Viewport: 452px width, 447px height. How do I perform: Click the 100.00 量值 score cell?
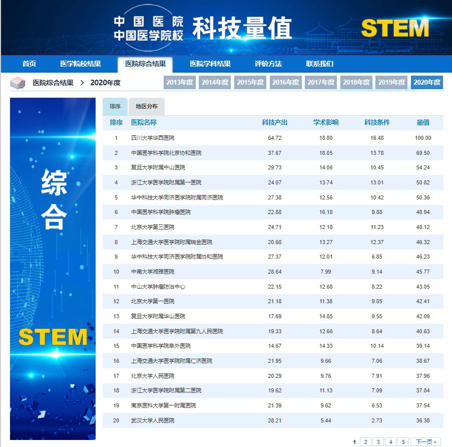click(423, 138)
